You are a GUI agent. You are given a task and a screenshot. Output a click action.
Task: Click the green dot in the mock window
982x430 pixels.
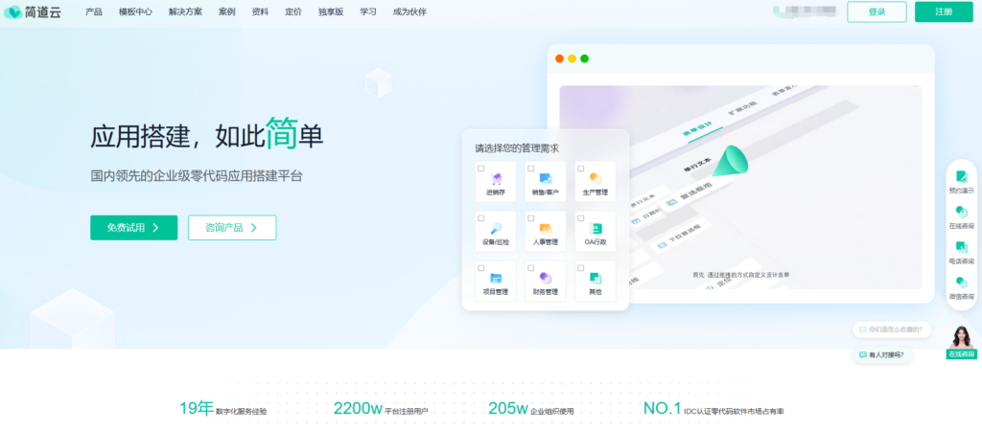click(x=584, y=58)
